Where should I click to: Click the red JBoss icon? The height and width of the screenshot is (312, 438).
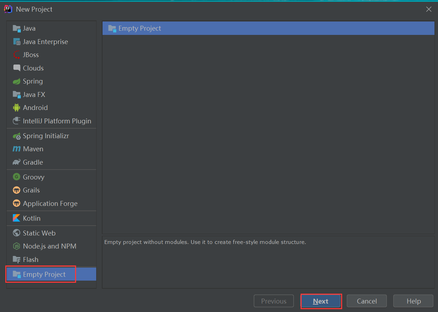tap(17, 55)
